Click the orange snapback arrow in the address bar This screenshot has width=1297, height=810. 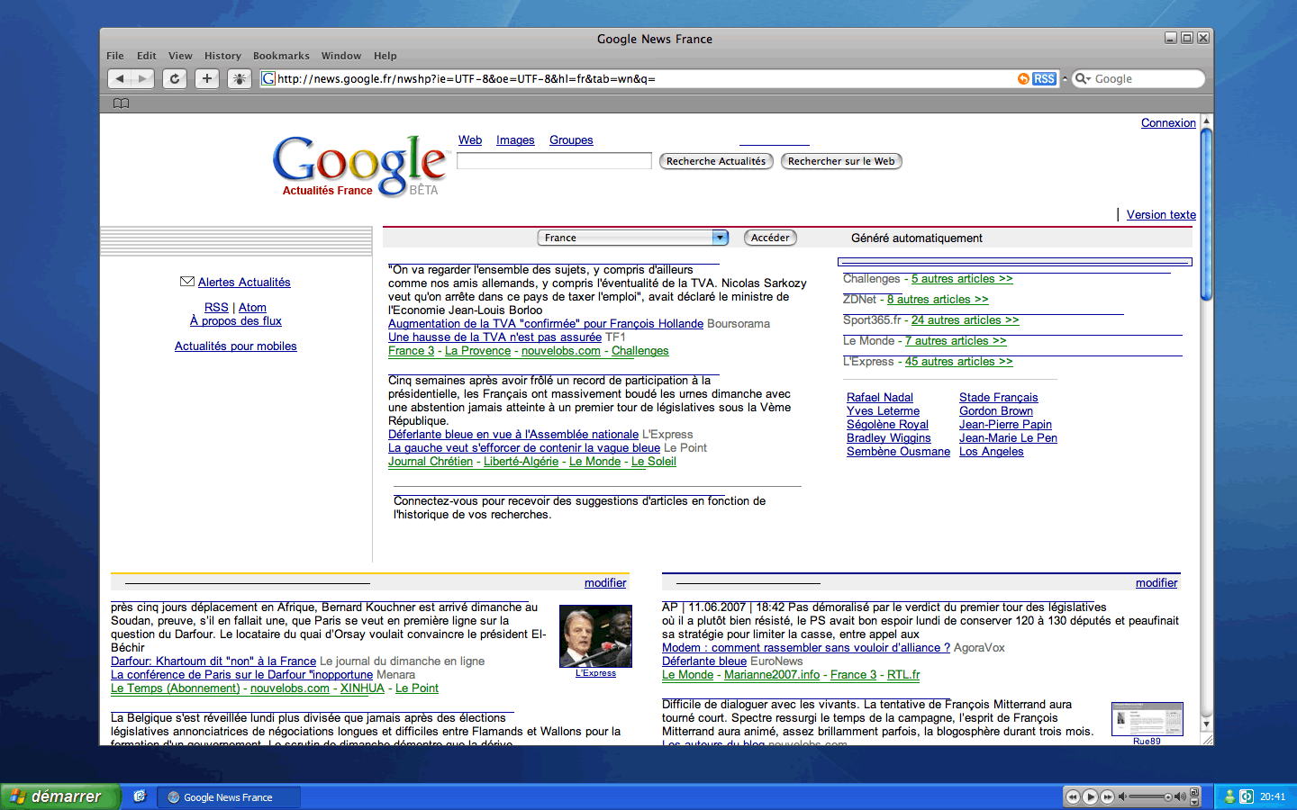coord(1023,78)
